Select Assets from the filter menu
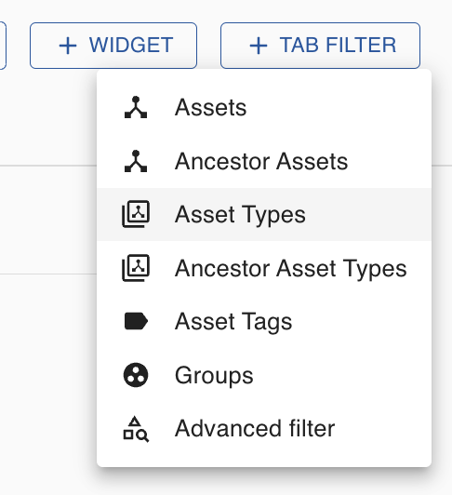This screenshot has width=452, height=495. 264,107
